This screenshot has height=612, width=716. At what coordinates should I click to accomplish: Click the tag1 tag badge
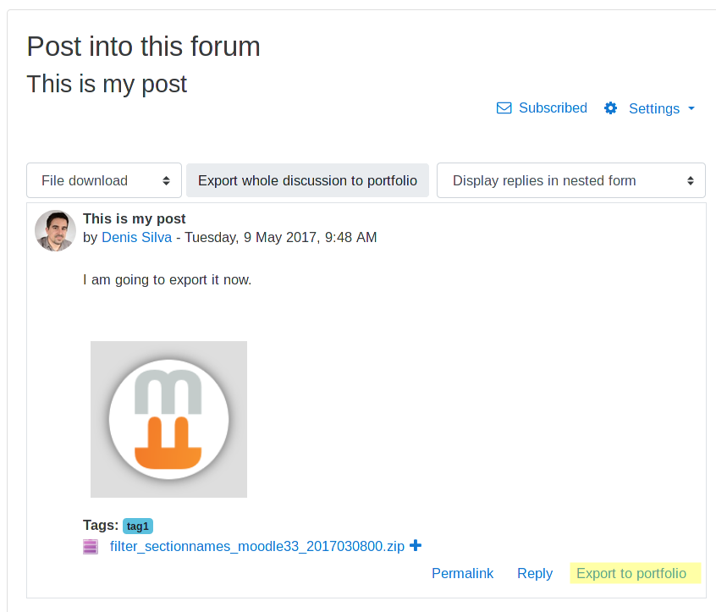click(137, 527)
